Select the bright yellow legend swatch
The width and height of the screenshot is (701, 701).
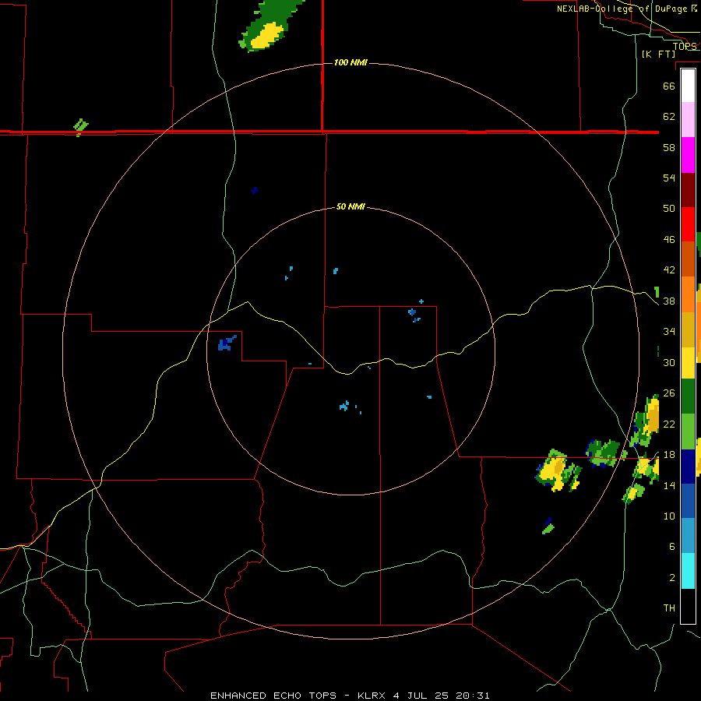[688, 363]
